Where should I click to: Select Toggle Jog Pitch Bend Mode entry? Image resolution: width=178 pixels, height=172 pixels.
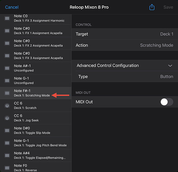(36, 143)
